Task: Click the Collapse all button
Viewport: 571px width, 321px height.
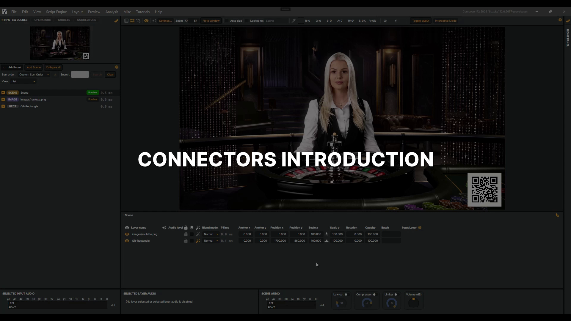Action: pyautogui.click(x=53, y=67)
